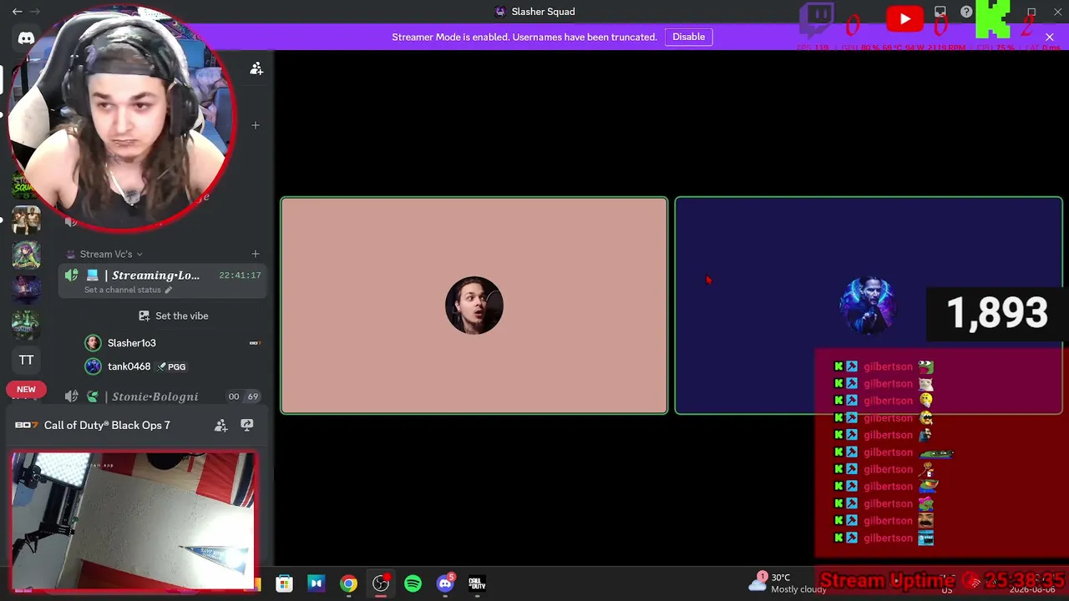
Task: Focus the right participant video tile
Action: pos(869,306)
